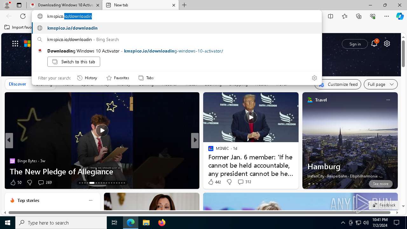Image resolution: width=407 pixels, height=229 pixels.
Task: Click the Feedback button
Action: (384, 205)
